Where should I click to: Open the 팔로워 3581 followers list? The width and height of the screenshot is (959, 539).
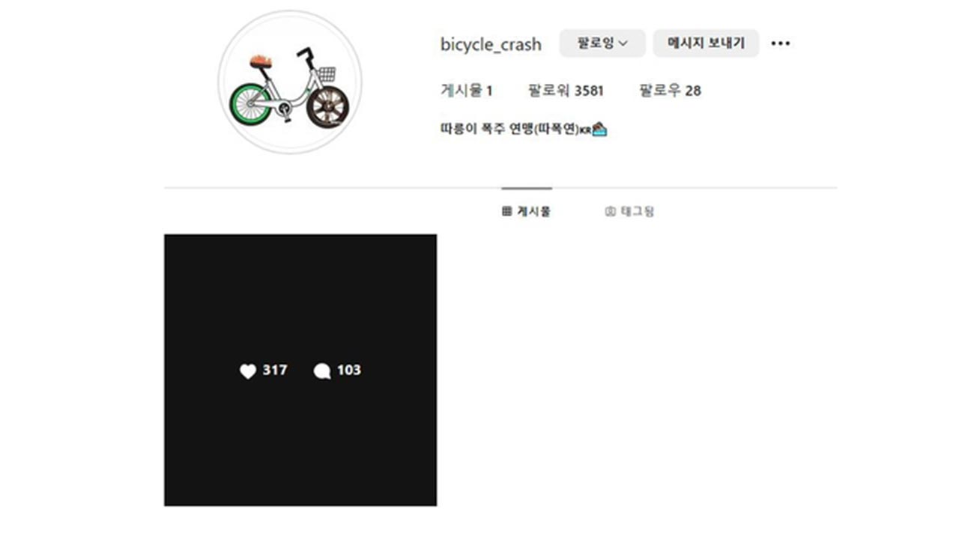566,91
